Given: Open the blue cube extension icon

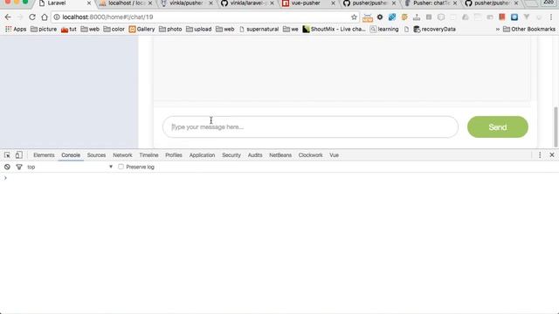Looking at the screenshot, I should 392,17.
